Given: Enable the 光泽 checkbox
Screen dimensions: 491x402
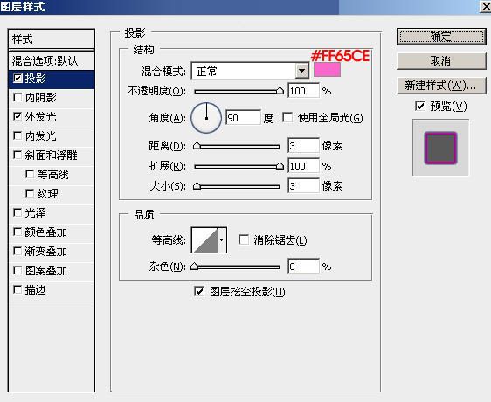Looking at the screenshot, I should pyautogui.click(x=17, y=212).
